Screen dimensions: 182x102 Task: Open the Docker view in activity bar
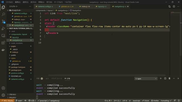coord(3,50)
